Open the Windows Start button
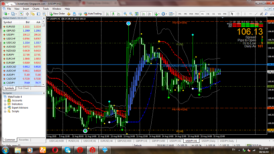This screenshot has width=274, height=154. [x=5, y=150]
